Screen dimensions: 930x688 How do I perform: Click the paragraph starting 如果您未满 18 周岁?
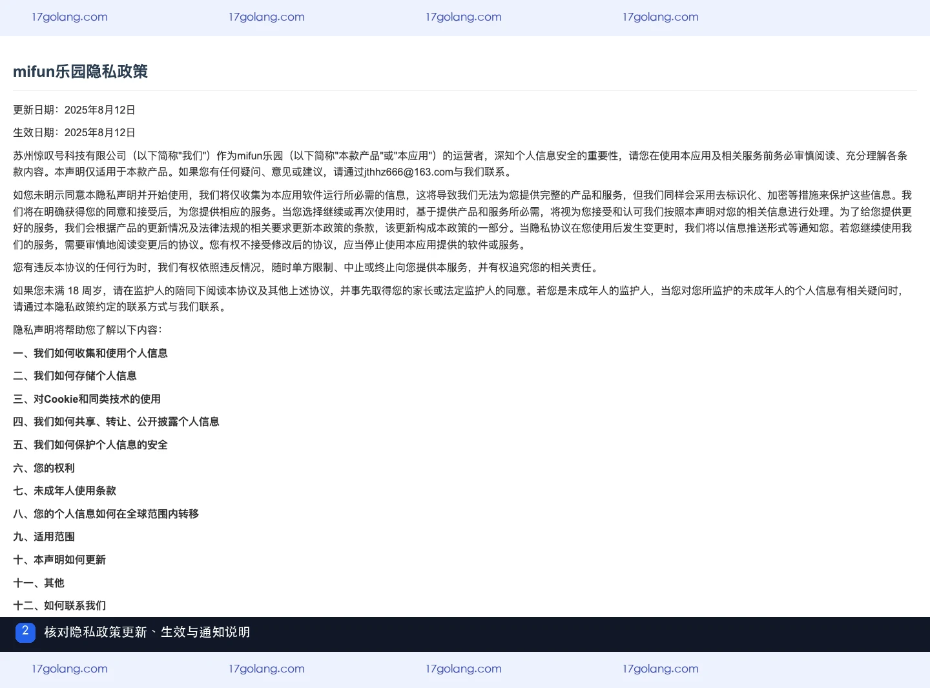click(460, 299)
